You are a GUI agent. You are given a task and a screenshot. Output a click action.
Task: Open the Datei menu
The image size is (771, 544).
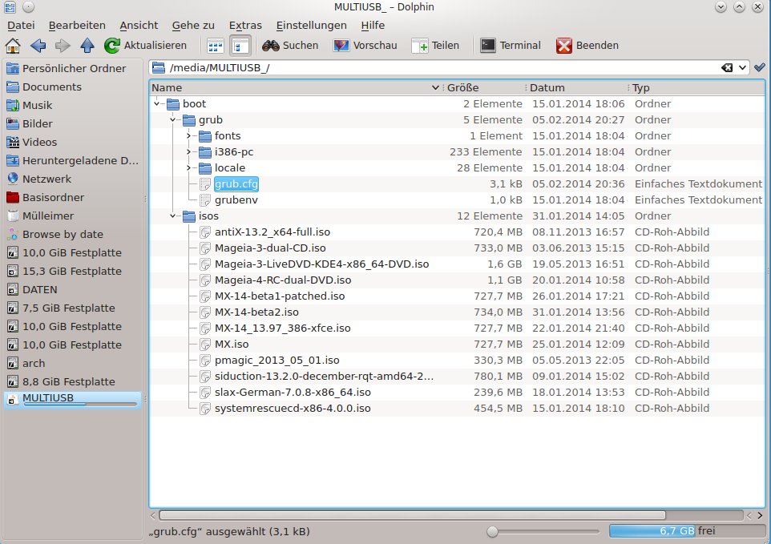click(21, 25)
